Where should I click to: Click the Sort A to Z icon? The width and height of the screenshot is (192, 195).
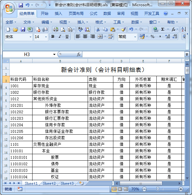183,29
